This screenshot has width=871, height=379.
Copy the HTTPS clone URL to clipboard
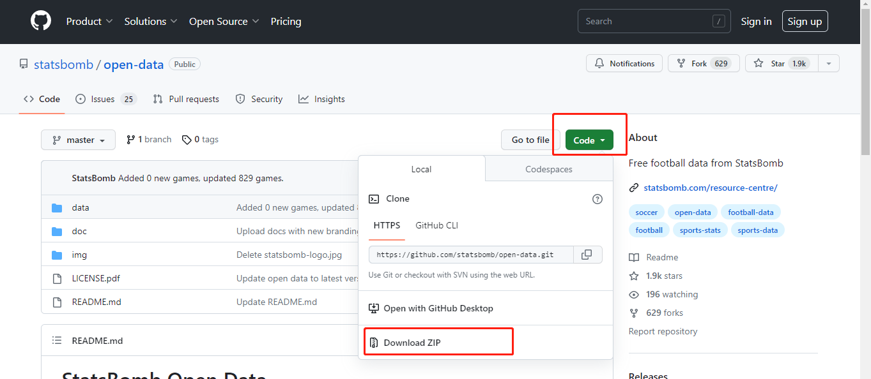[x=587, y=255]
